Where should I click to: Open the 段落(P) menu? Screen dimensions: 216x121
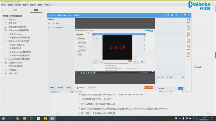click(x=18, y=5)
